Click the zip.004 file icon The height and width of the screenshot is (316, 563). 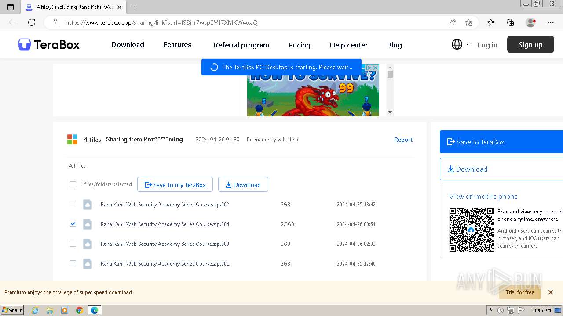point(88,224)
